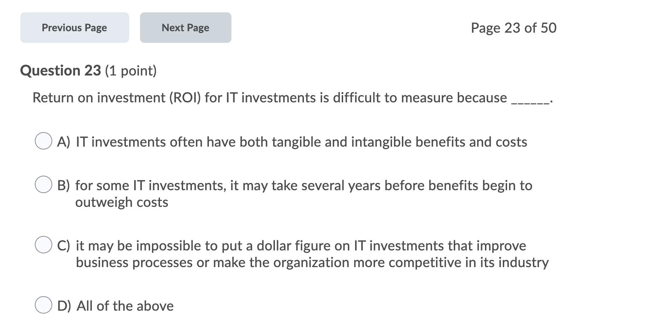Click the 'A)' option letter
650x331 pixels.
click(63, 142)
